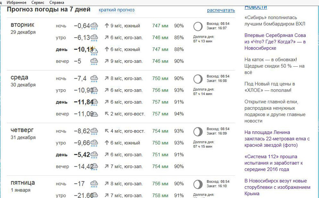Image resolution: width=319 pixels, height=198 pixels.
Task: Click the moon phase icon for Tuesday
Action: (x=197, y=27)
